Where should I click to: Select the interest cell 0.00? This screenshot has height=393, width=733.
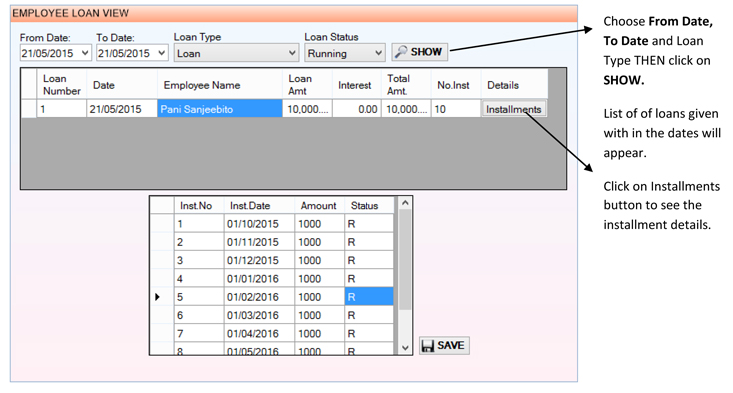point(357,109)
